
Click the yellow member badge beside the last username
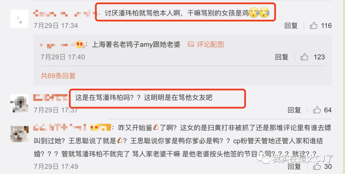[101, 128]
